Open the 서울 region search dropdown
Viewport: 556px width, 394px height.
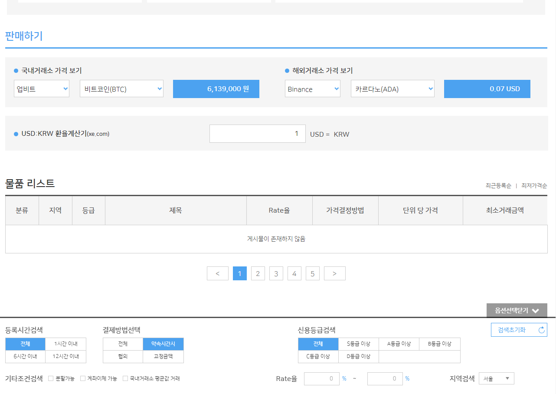496,378
